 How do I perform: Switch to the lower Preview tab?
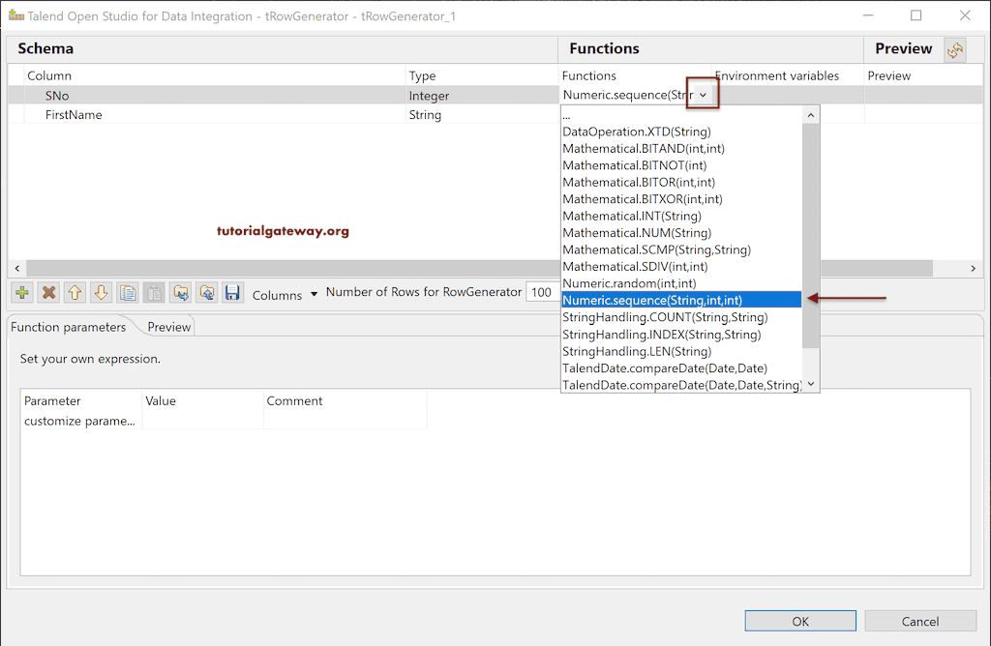coord(168,327)
